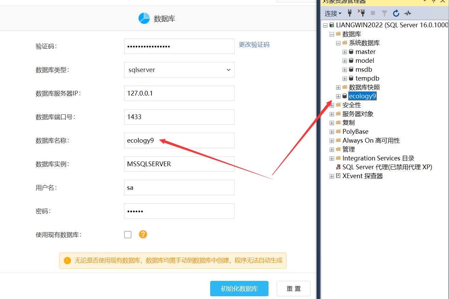Click the 更改验证码 link

(x=254, y=45)
